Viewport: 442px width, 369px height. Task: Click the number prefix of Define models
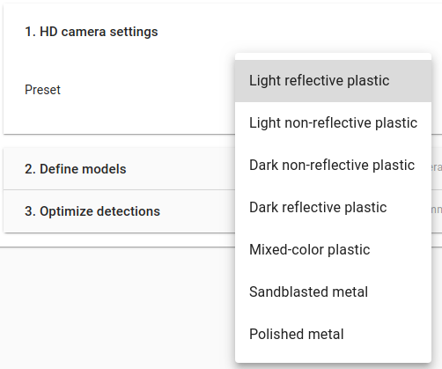click(x=30, y=169)
